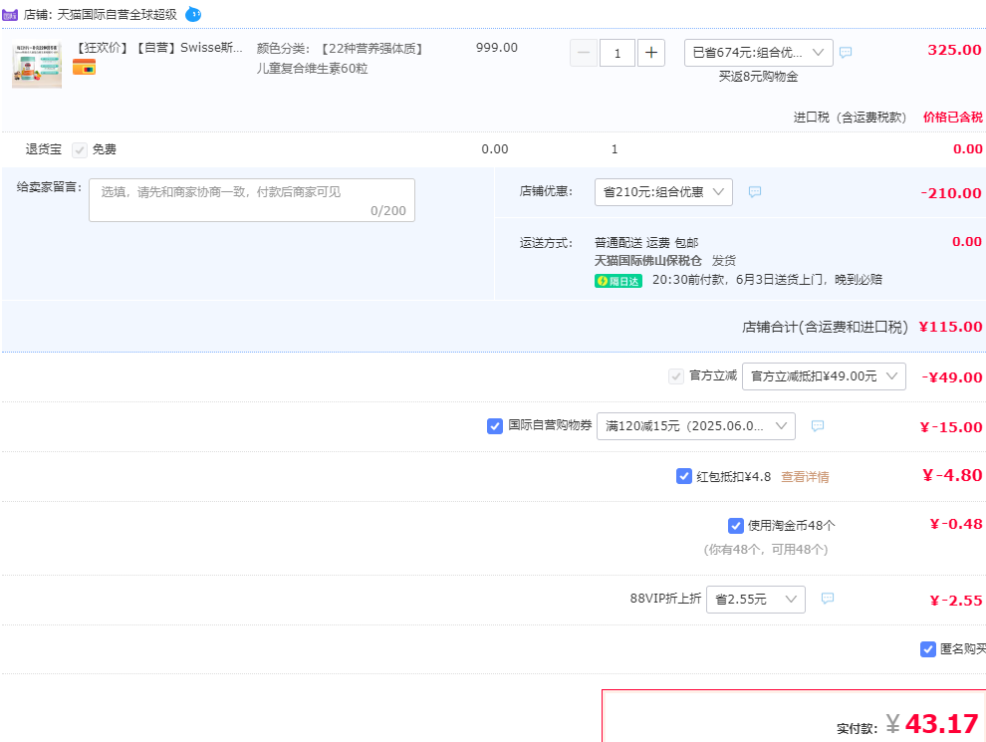Screen dimensions: 986x742
Task: Open the blue Wangwang chat icon next to the store name
Action: (193, 14)
